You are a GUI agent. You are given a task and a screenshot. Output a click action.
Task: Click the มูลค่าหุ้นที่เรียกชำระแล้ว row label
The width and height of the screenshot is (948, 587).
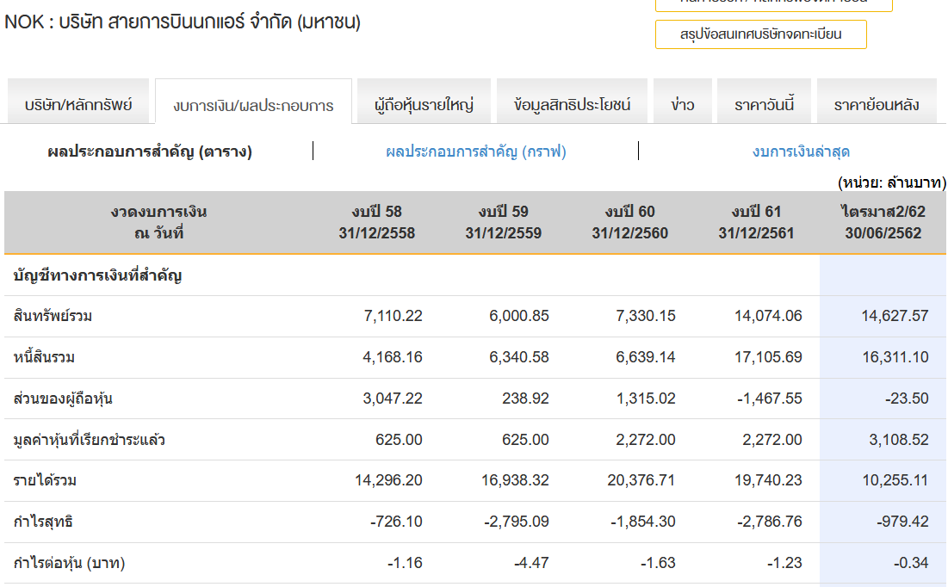click(x=90, y=440)
